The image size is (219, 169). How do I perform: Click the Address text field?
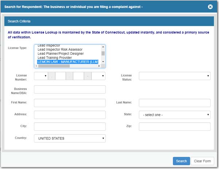pos(70,115)
